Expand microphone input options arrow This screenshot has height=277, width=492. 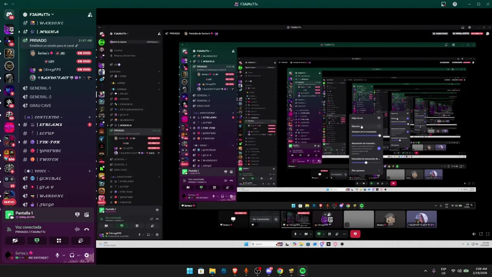pyautogui.click(x=64, y=255)
